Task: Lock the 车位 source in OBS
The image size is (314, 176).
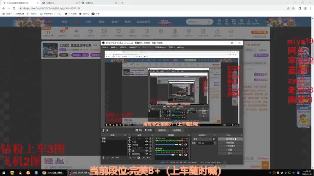Action: [x=150, y=142]
